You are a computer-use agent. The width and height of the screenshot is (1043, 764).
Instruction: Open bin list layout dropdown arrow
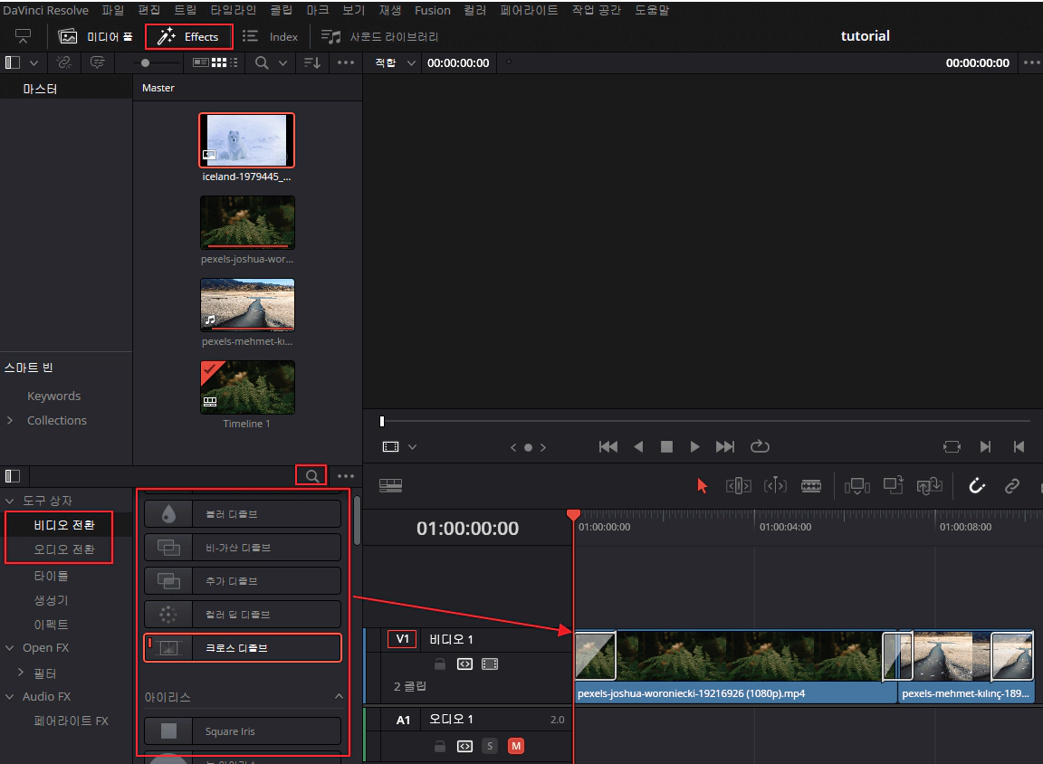pos(33,62)
